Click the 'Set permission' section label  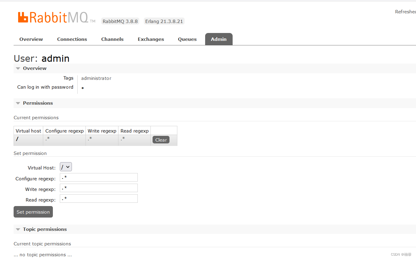30,153
